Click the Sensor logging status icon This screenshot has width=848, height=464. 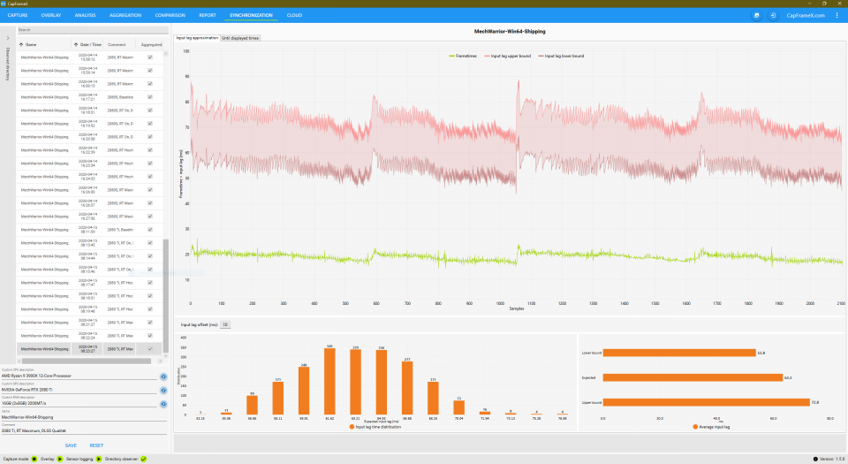coord(99,459)
